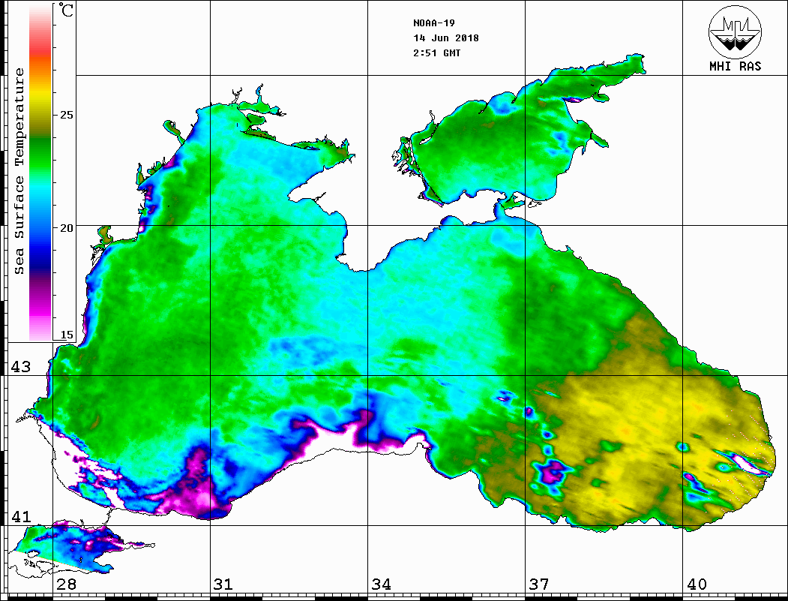This screenshot has width=788, height=601.
Task: Click longitude label '31'
Action: tap(223, 584)
